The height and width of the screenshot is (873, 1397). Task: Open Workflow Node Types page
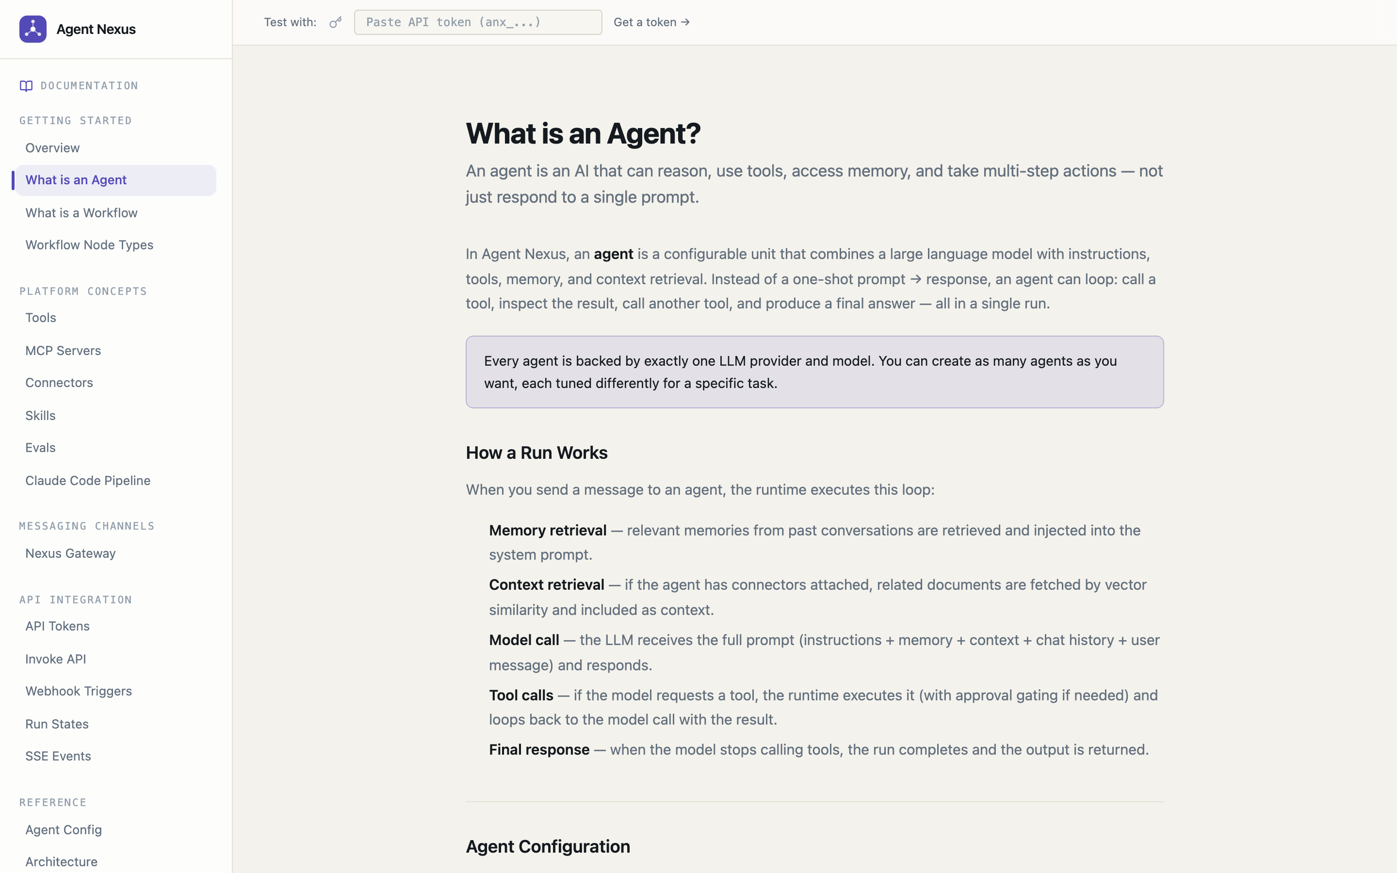coord(116,245)
